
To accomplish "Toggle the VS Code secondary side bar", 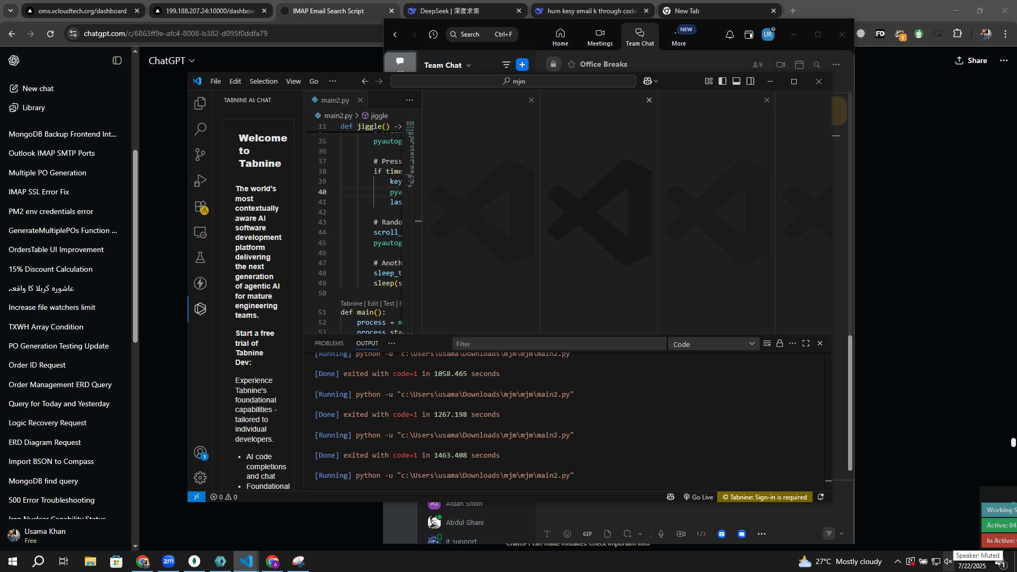I will tap(751, 81).
